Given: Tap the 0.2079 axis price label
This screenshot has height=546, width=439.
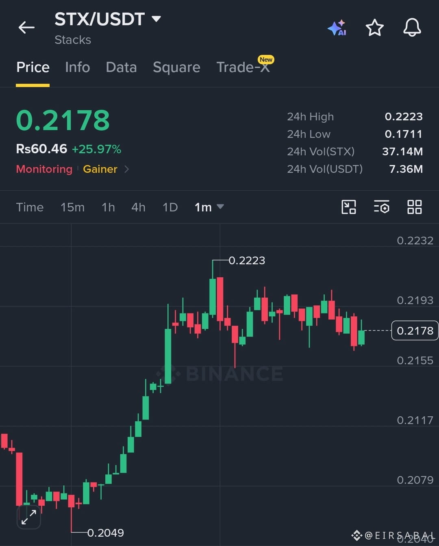Looking at the screenshot, I should 415,480.
